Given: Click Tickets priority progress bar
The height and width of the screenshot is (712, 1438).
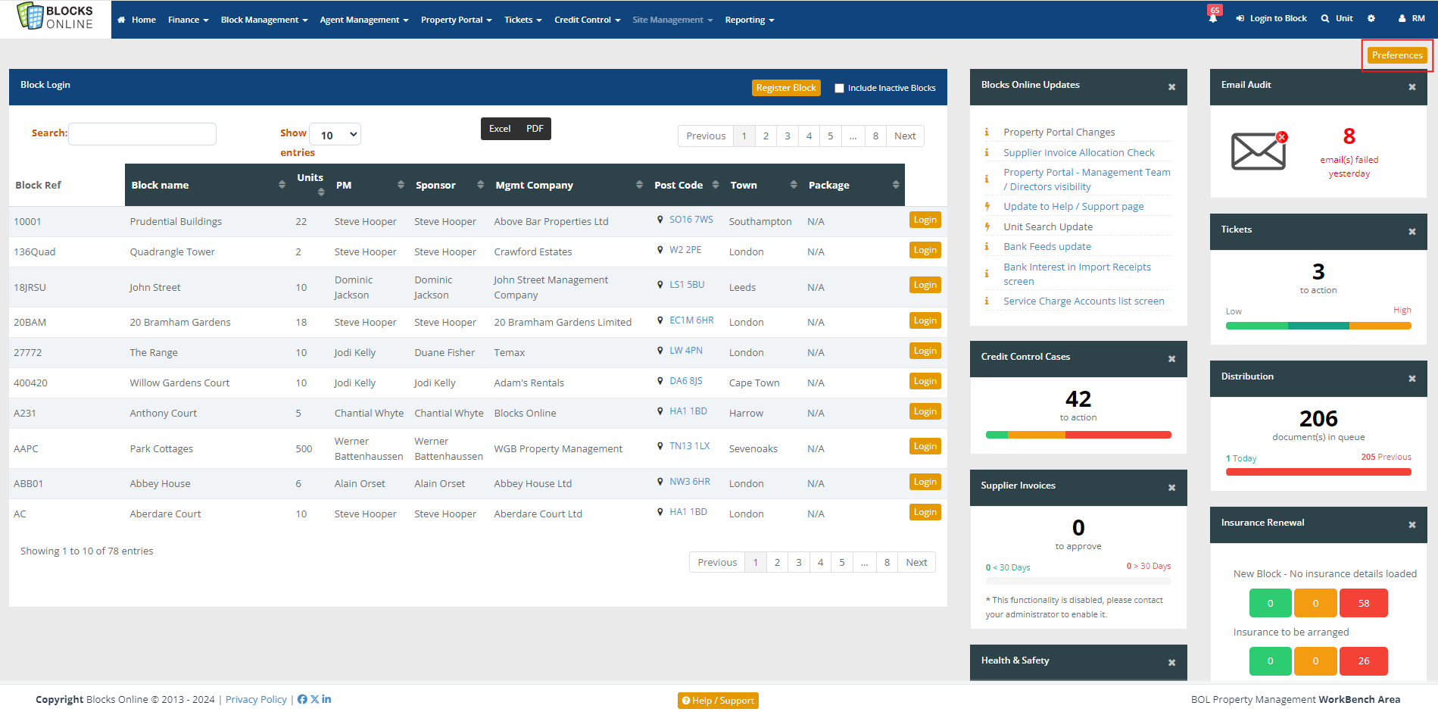Looking at the screenshot, I should pos(1318,326).
